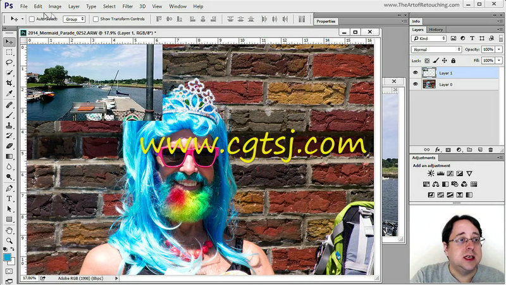
Task: Select the Rectangle shape tool
Action: pos(9,219)
